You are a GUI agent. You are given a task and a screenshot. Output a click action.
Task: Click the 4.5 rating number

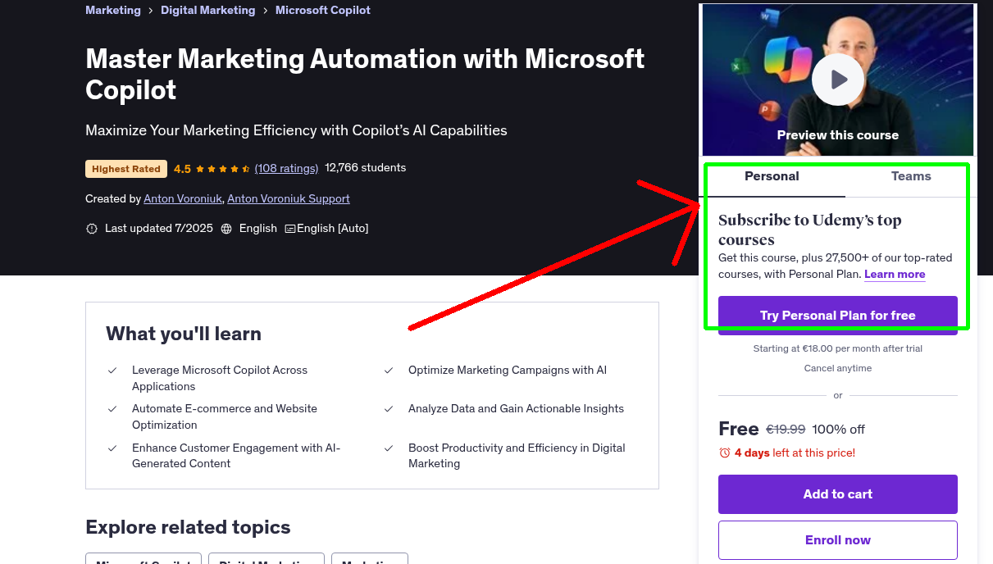pos(182,169)
